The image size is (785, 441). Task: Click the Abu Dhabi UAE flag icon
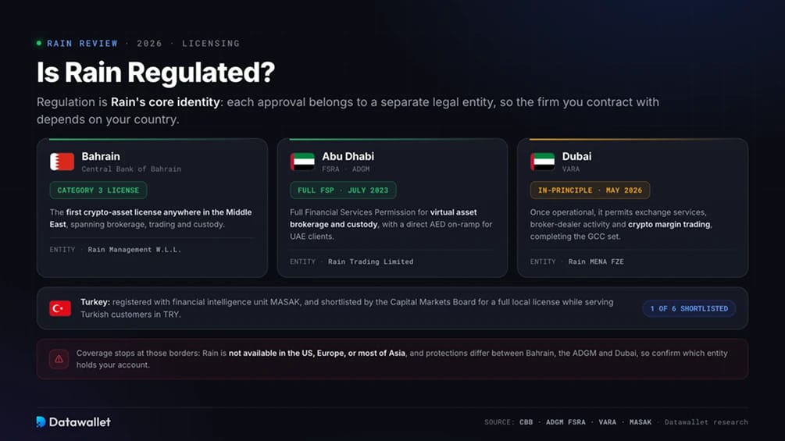pos(302,162)
